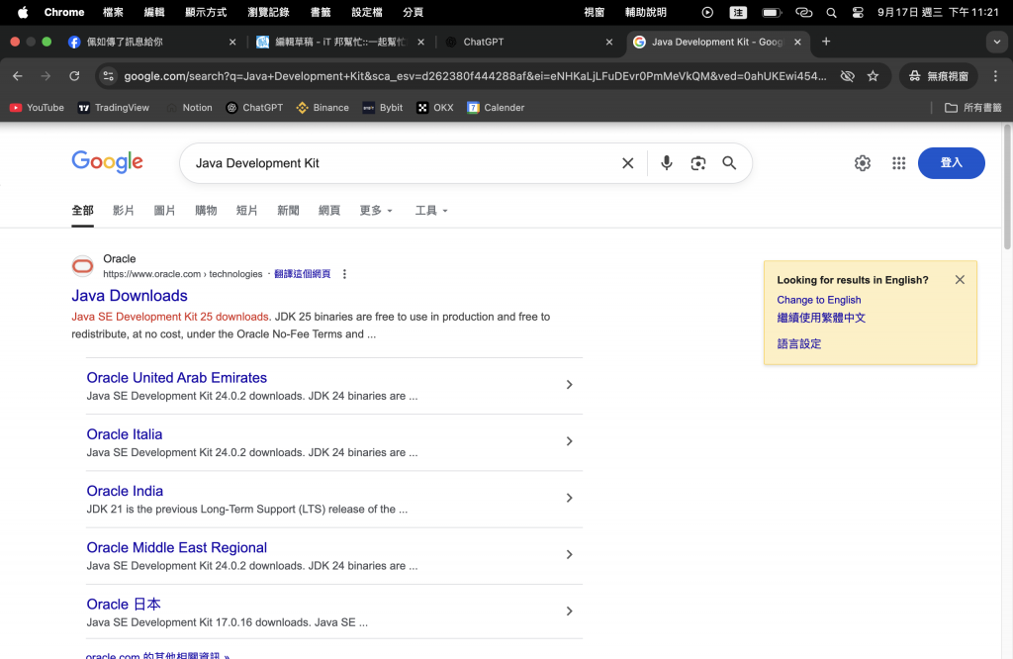Open macOS Control Center icon
The image size is (1013, 659).
[858, 12]
